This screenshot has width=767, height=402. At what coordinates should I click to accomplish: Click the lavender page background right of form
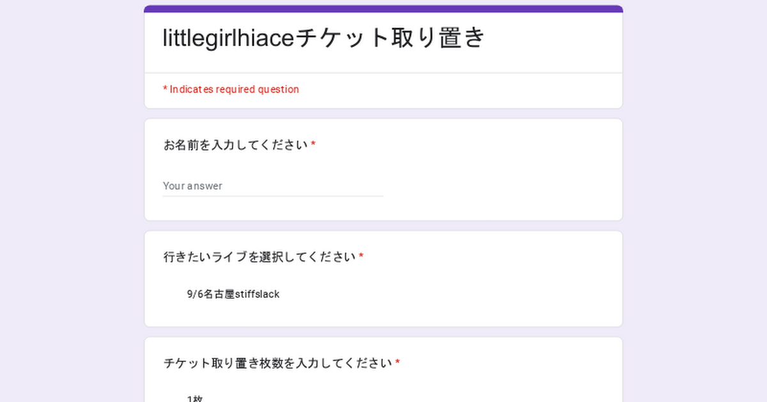click(695, 201)
